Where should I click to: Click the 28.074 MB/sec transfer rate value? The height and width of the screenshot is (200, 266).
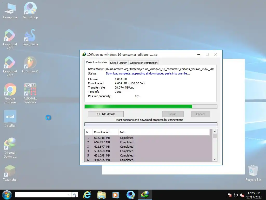(124, 87)
